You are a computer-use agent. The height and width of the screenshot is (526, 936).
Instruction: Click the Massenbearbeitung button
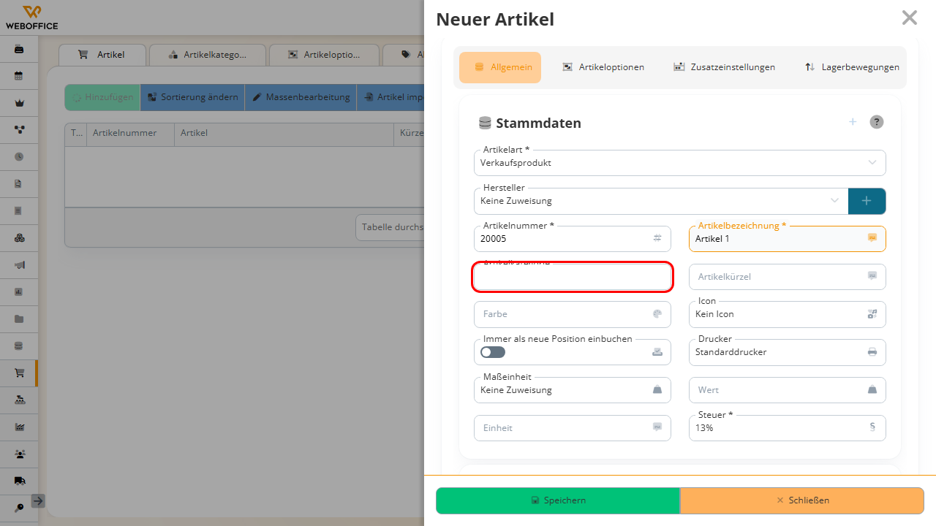tap(301, 97)
